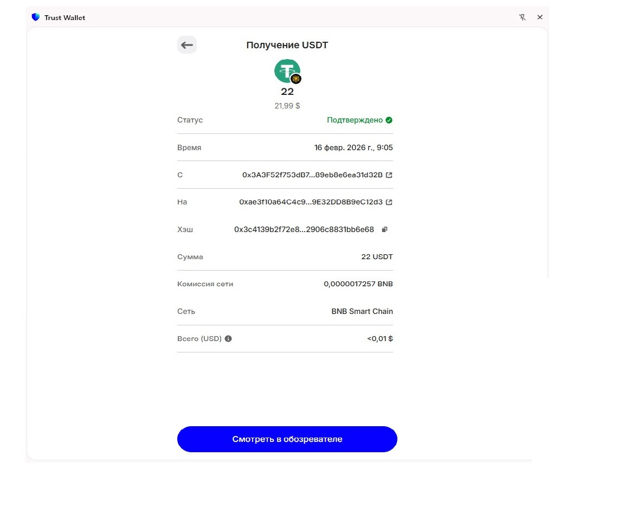Go back with the left arrow button
The width and height of the screenshot is (618, 520).
[x=187, y=45]
